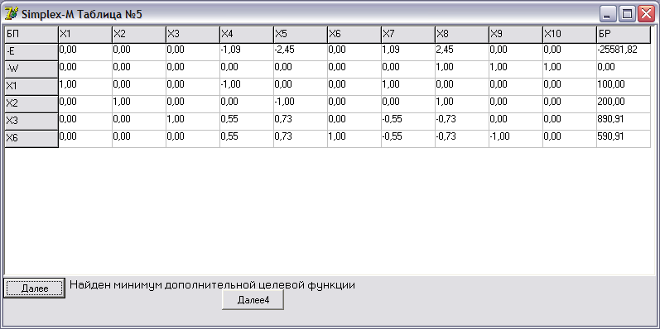Select the X8 column header

(462, 35)
